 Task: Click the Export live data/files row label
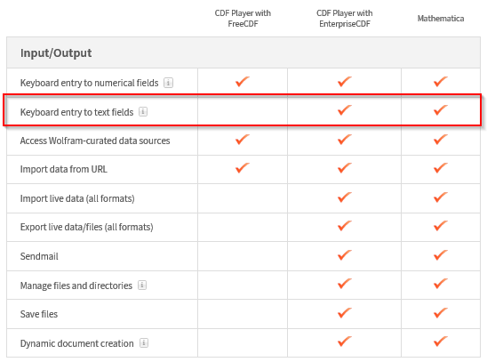[87, 227]
